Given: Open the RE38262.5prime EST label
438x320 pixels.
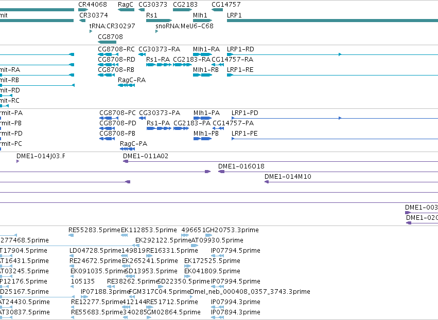Looking at the screenshot, I should click(133, 282).
